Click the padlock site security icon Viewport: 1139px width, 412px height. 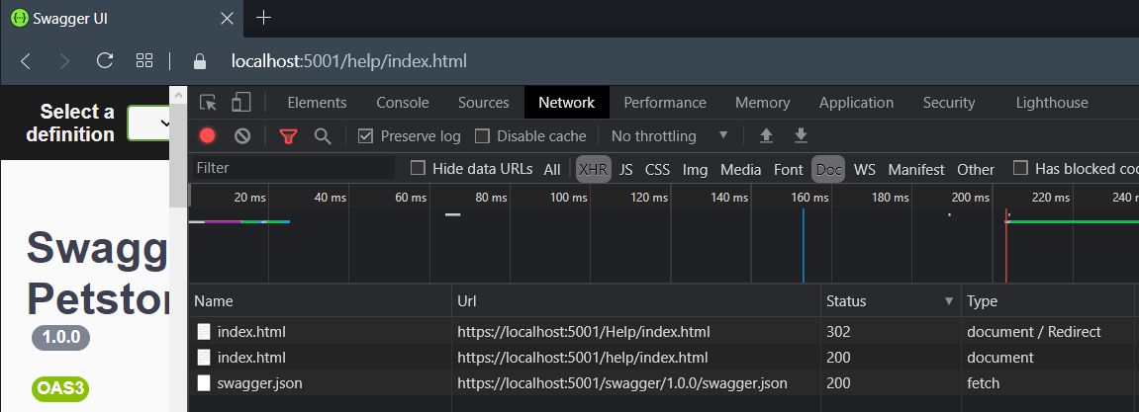click(200, 61)
